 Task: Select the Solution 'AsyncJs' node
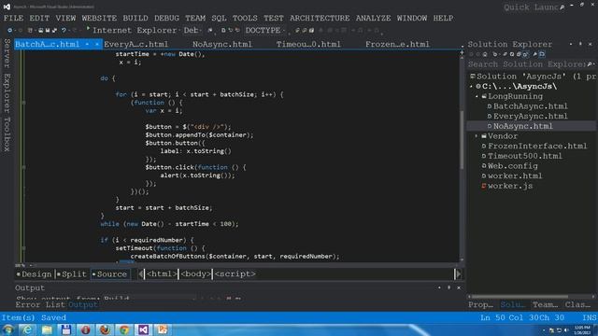click(533, 77)
